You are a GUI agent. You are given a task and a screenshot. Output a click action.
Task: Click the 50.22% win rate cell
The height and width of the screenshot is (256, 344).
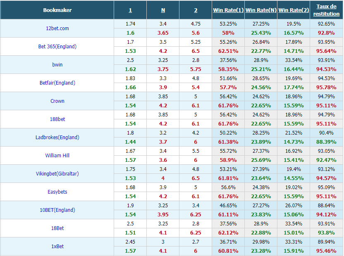click(228, 133)
